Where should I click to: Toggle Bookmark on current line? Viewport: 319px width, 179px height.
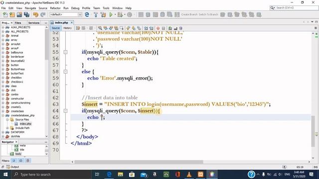coord(139,28)
